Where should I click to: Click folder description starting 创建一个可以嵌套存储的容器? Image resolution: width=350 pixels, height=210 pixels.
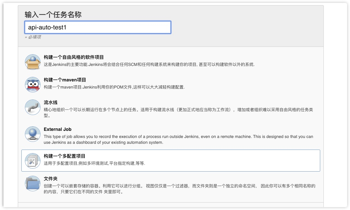179,189
